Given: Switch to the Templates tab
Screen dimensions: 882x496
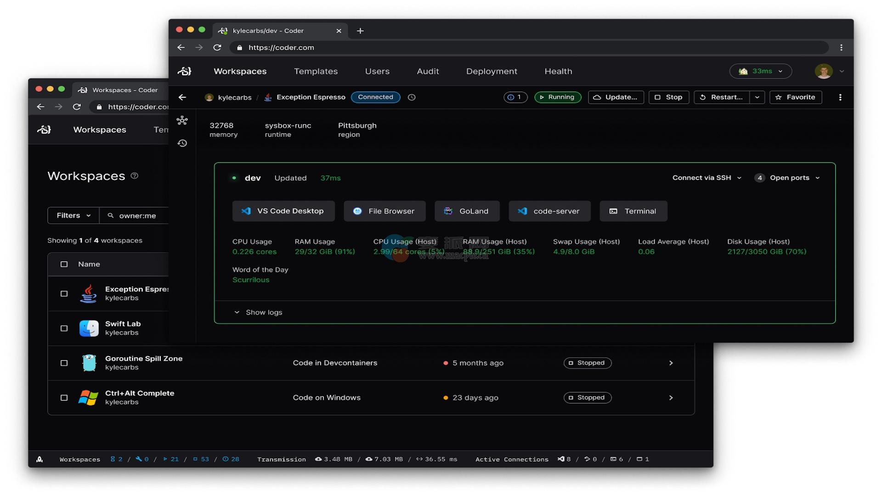Looking at the screenshot, I should (316, 71).
